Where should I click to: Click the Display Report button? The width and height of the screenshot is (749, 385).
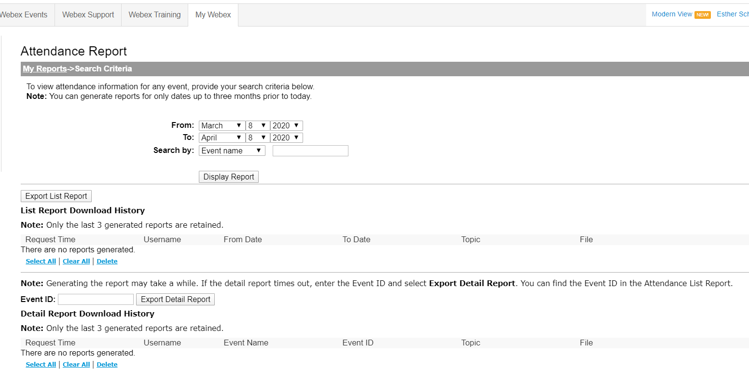(229, 177)
